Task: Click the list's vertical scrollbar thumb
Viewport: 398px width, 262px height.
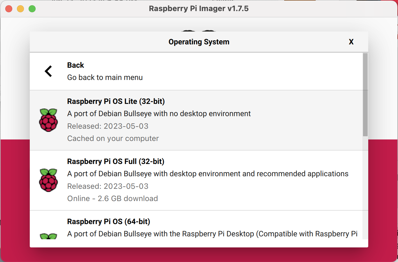Action: point(365,95)
